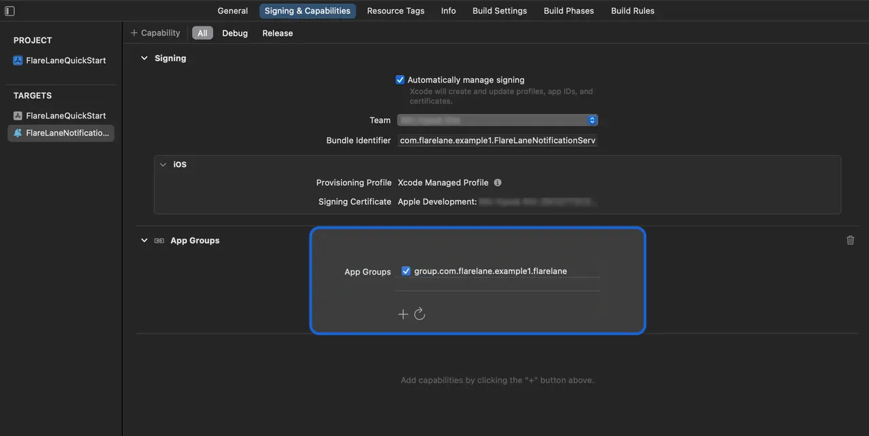Click the PROJECT section header
Viewport: 869px width, 436px height.
33,40
